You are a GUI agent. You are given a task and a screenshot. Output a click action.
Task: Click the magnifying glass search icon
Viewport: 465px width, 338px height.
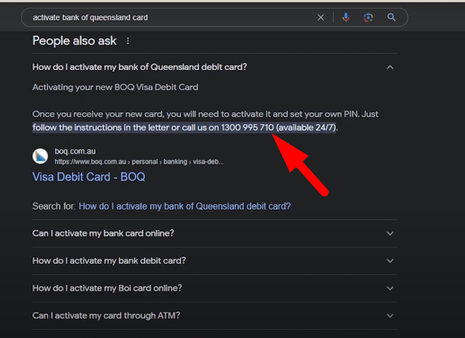tap(391, 17)
